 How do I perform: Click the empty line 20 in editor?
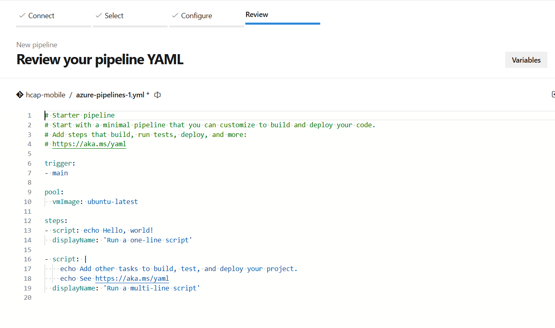click(x=162, y=298)
